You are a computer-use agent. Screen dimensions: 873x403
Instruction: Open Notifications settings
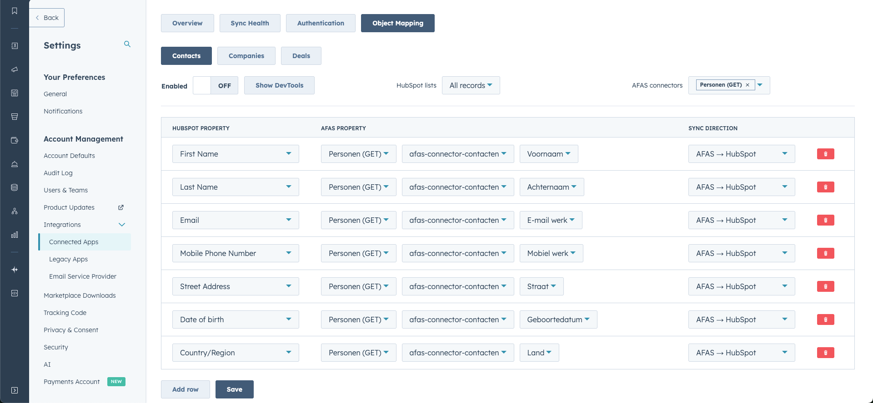coord(63,111)
